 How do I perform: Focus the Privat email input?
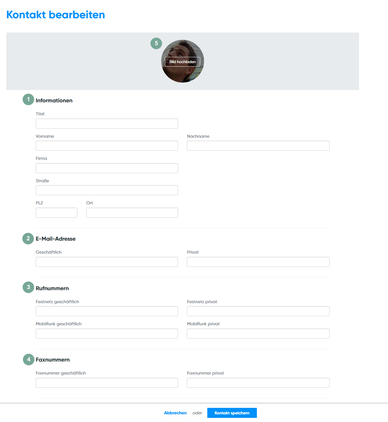(x=258, y=262)
